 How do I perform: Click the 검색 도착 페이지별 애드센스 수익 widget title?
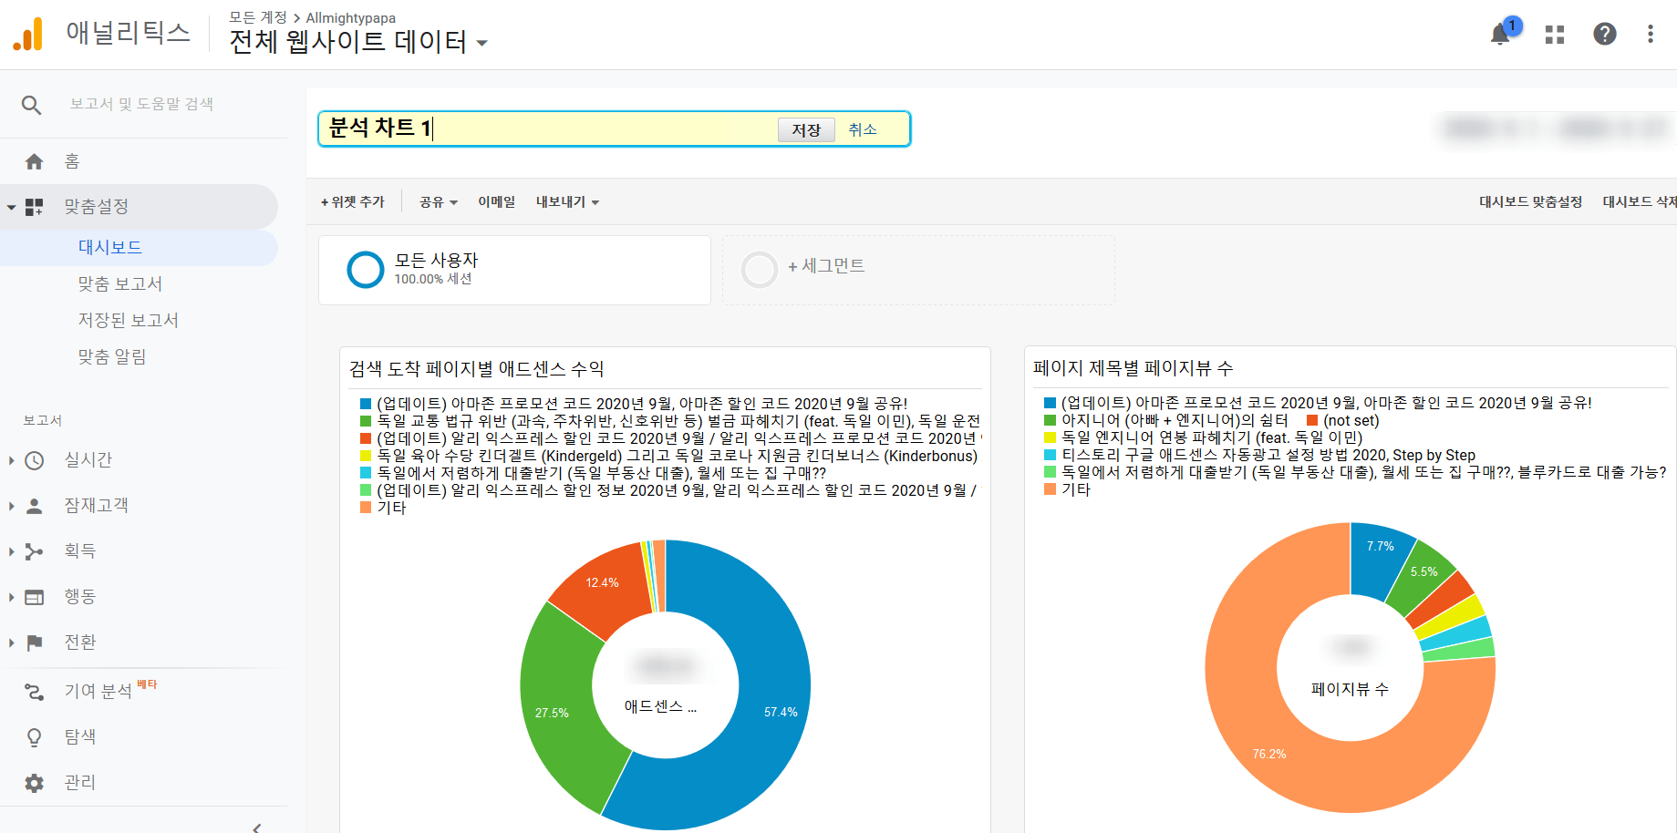[476, 369]
